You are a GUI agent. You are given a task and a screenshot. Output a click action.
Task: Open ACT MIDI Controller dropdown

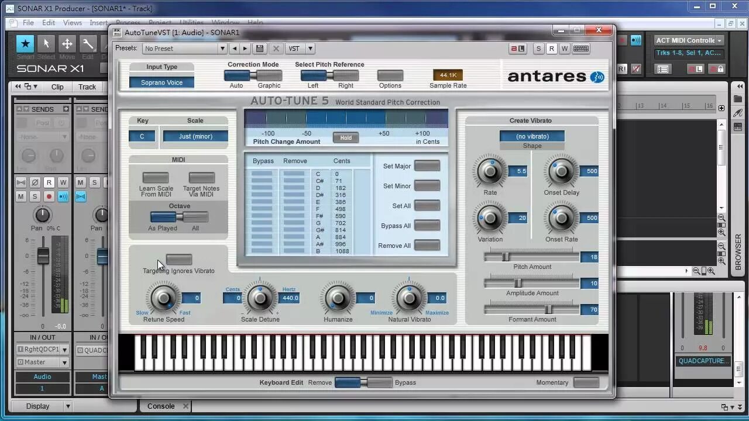pos(689,40)
